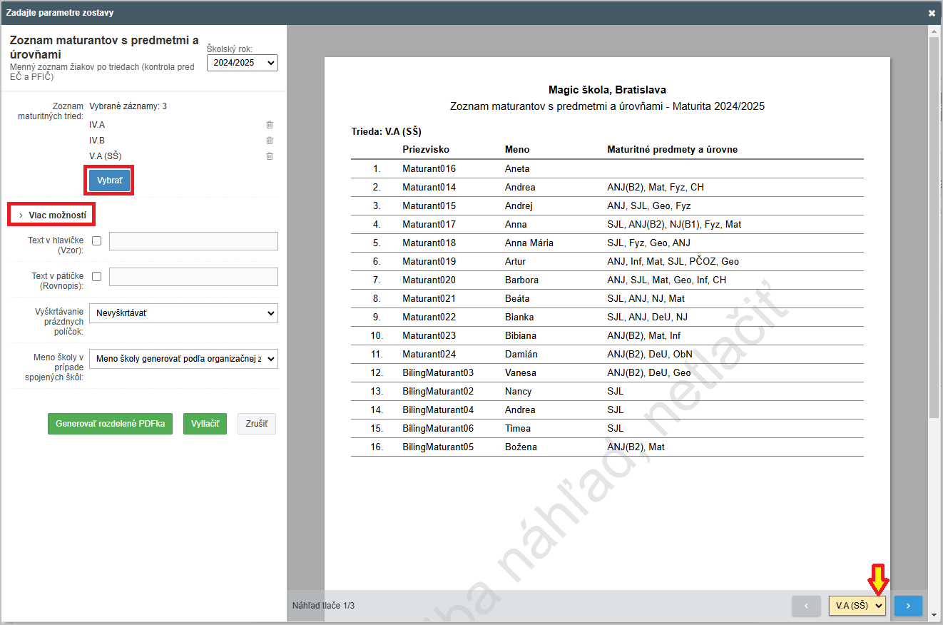Image resolution: width=943 pixels, height=625 pixels.
Task: Expand Viac možností section
Action: point(52,215)
